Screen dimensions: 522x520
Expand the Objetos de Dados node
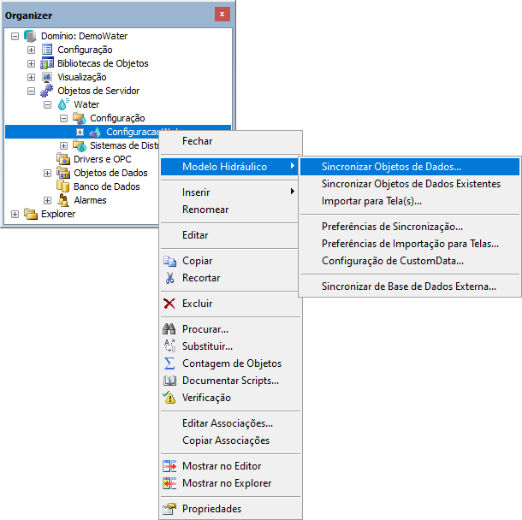tap(47, 173)
